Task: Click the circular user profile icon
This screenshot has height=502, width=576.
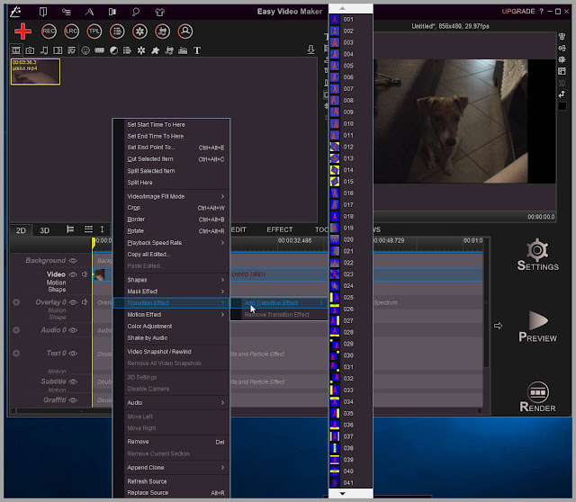Action: (x=185, y=31)
